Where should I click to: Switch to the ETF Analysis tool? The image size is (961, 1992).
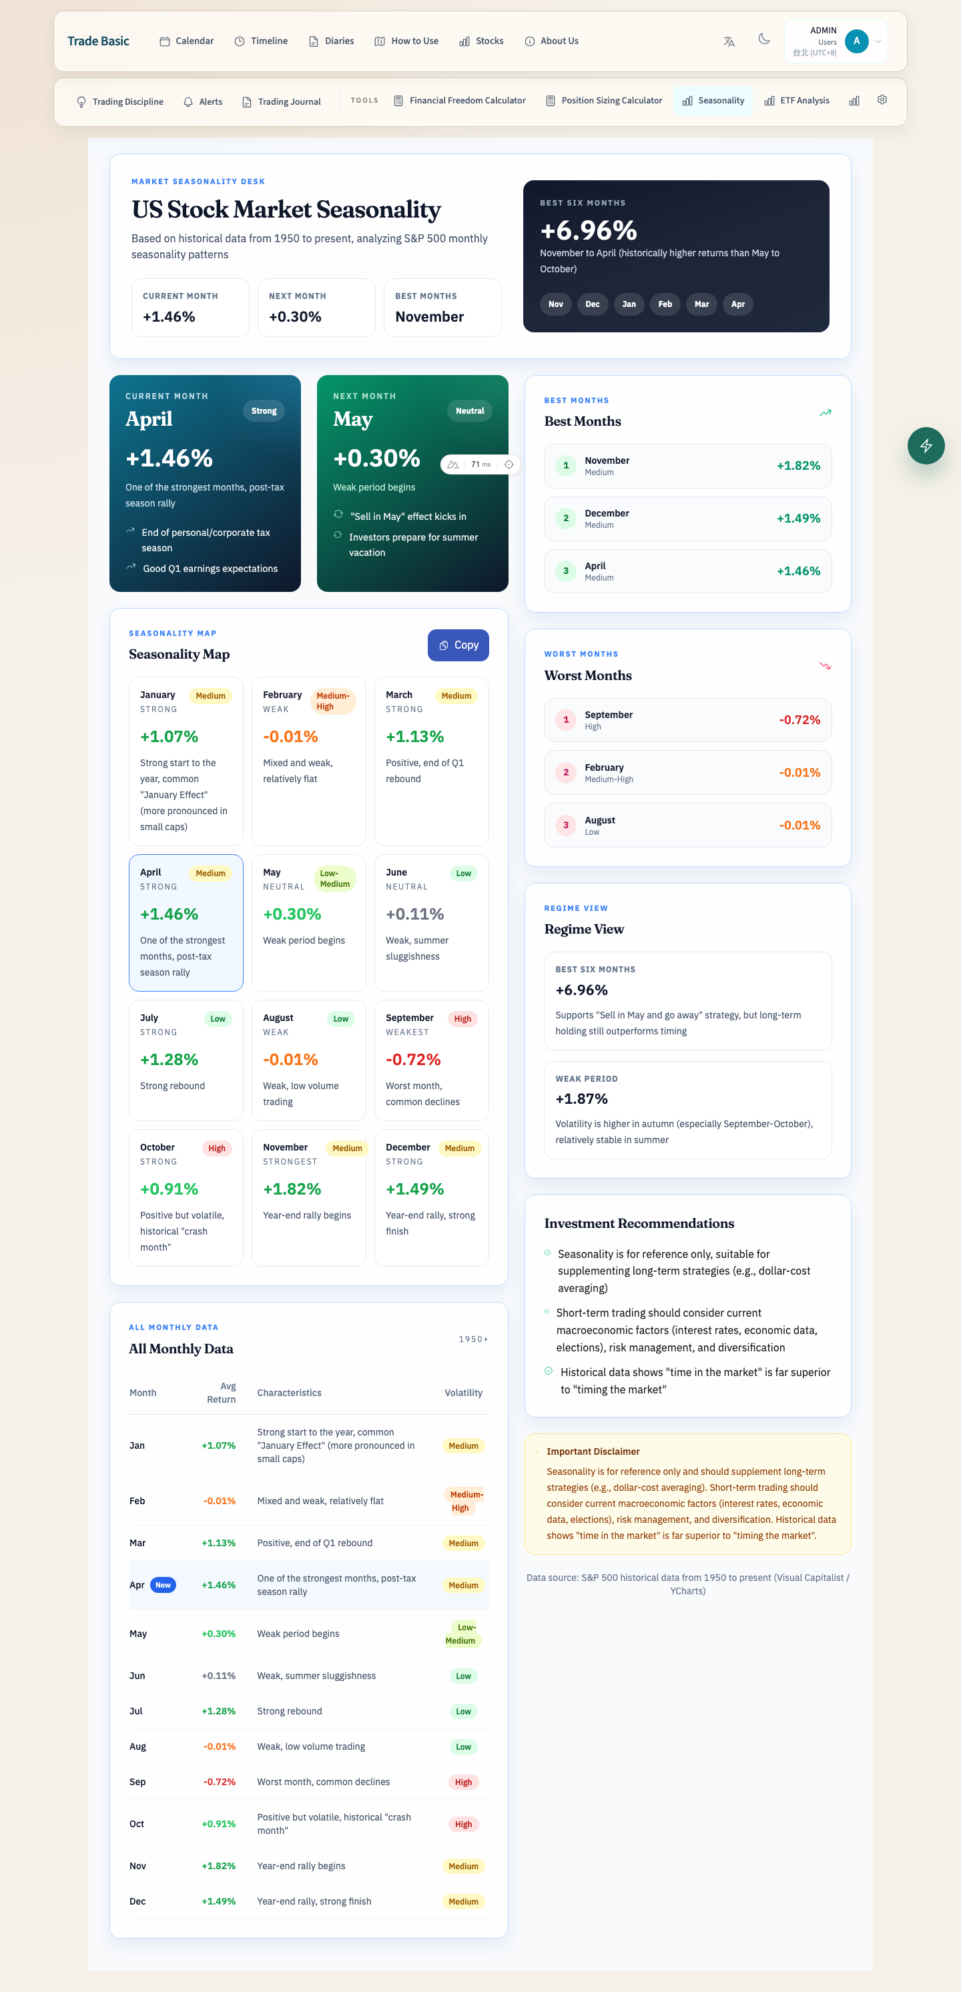click(x=796, y=101)
